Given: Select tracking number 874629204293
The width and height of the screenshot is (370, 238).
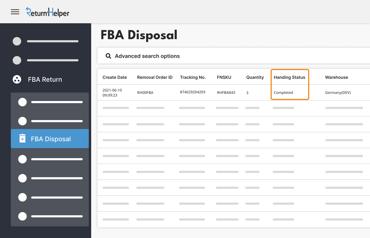Looking at the screenshot, I should point(193,92).
